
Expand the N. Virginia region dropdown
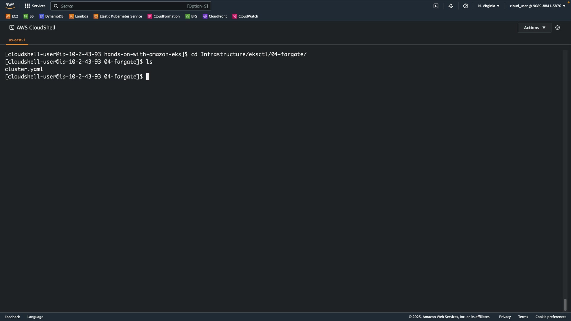[489, 6]
